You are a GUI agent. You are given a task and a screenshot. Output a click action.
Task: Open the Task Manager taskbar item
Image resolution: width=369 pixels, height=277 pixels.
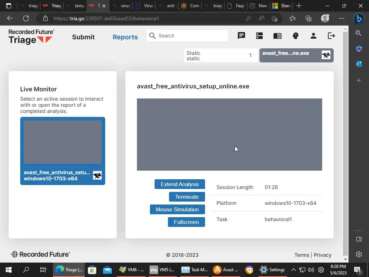tap(194, 270)
